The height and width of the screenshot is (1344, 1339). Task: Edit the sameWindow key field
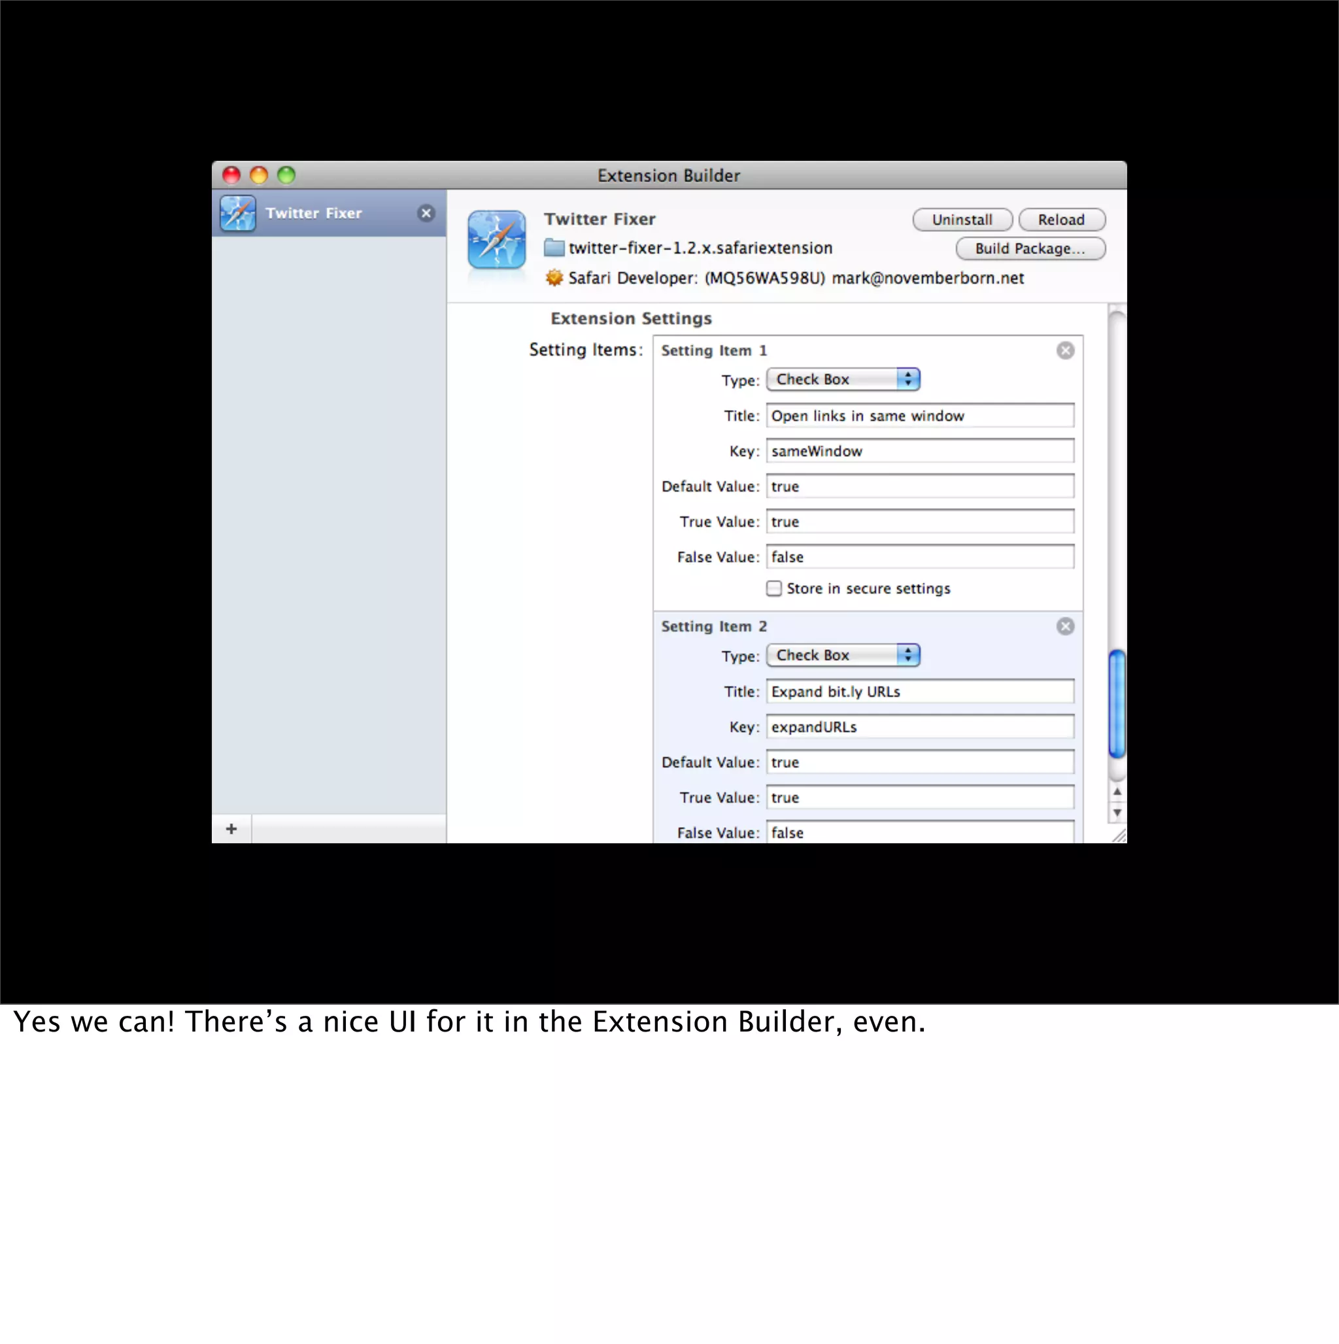point(920,452)
